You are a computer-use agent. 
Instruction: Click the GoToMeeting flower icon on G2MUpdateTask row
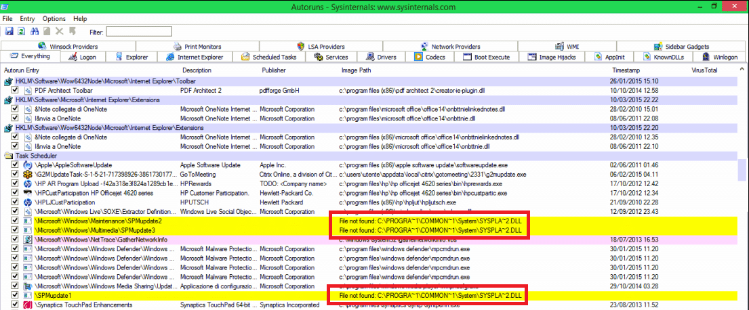(27, 175)
